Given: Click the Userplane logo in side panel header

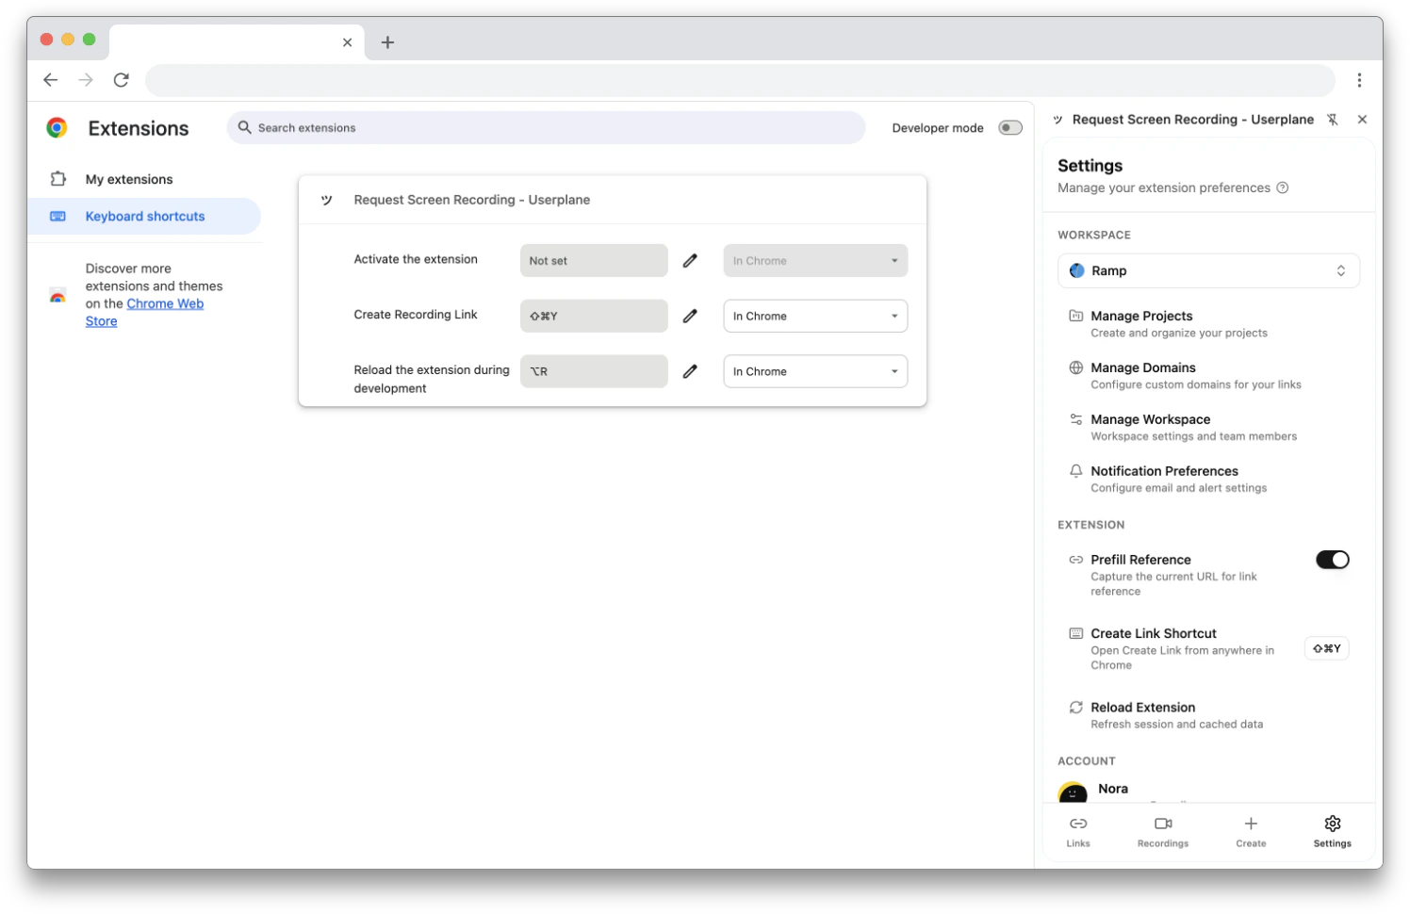Looking at the screenshot, I should 1058,120.
